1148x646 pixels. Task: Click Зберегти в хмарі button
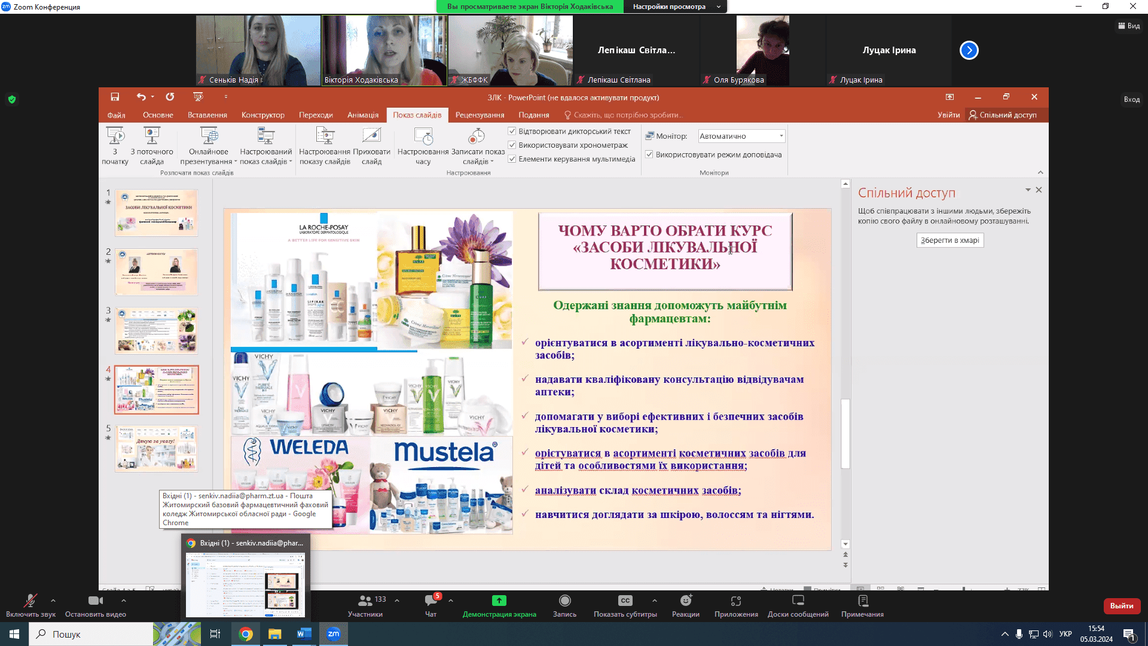(x=950, y=240)
